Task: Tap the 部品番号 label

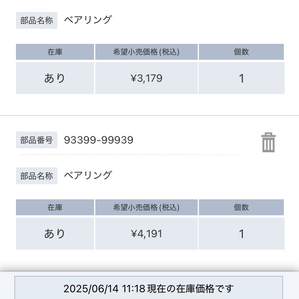Action: [37, 140]
